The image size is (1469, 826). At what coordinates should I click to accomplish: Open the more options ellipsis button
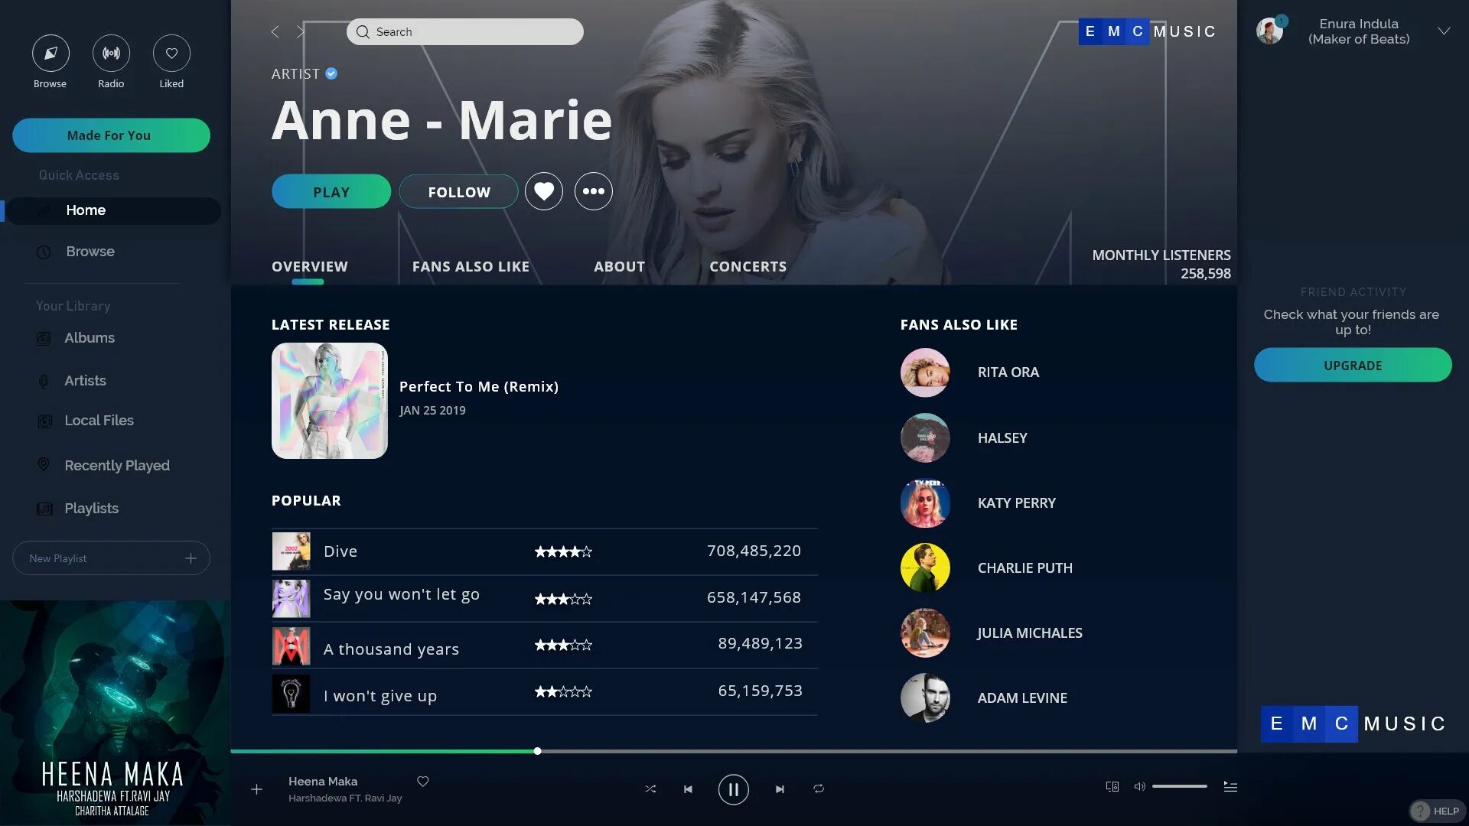pyautogui.click(x=594, y=191)
